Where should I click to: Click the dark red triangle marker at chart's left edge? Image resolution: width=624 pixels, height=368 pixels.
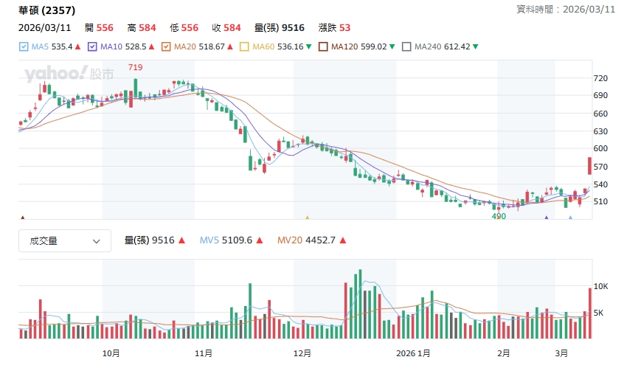point(22,218)
